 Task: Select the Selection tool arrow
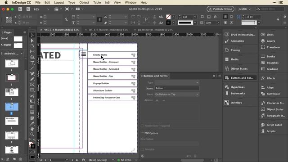32,35
